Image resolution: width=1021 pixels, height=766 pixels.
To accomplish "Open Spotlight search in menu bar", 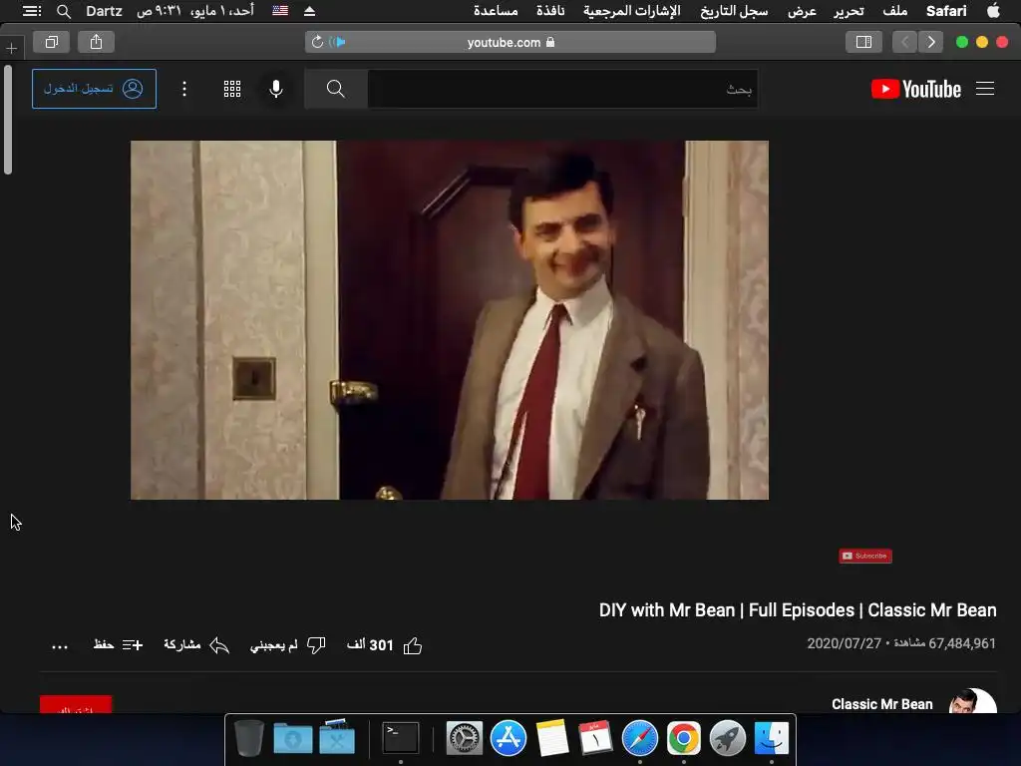I will tap(63, 11).
